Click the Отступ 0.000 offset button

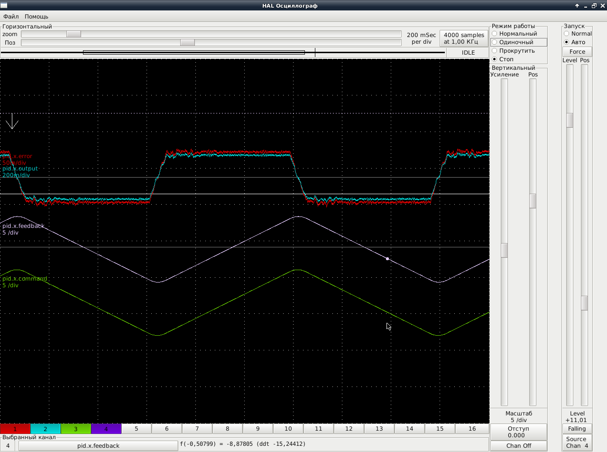(x=518, y=432)
